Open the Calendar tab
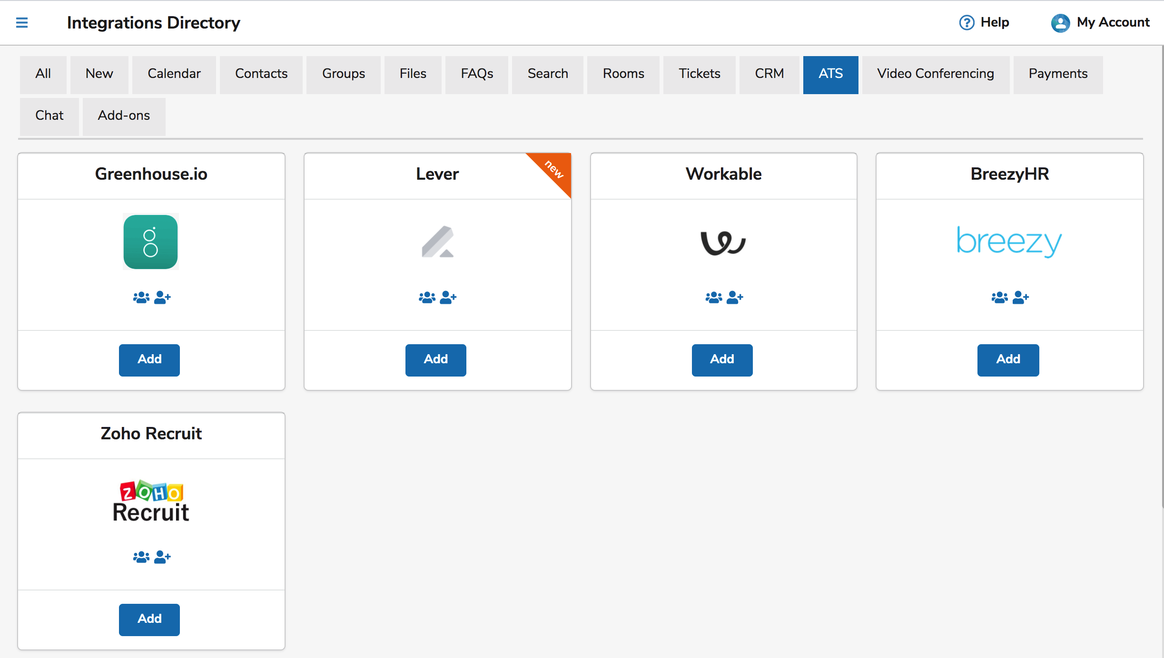The height and width of the screenshot is (658, 1164). [174, 74]
